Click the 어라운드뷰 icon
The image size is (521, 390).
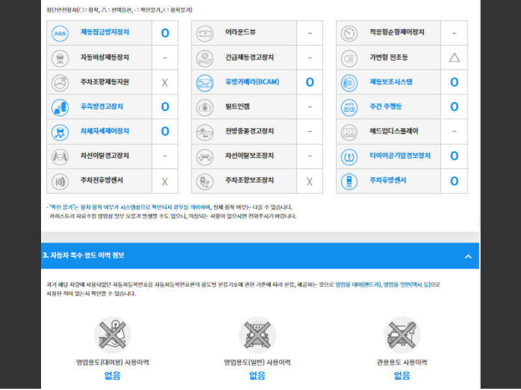204,33
